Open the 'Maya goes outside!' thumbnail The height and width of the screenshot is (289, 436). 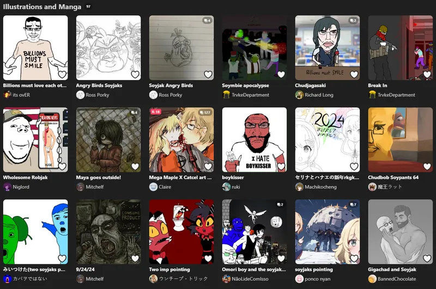(108, 140)
